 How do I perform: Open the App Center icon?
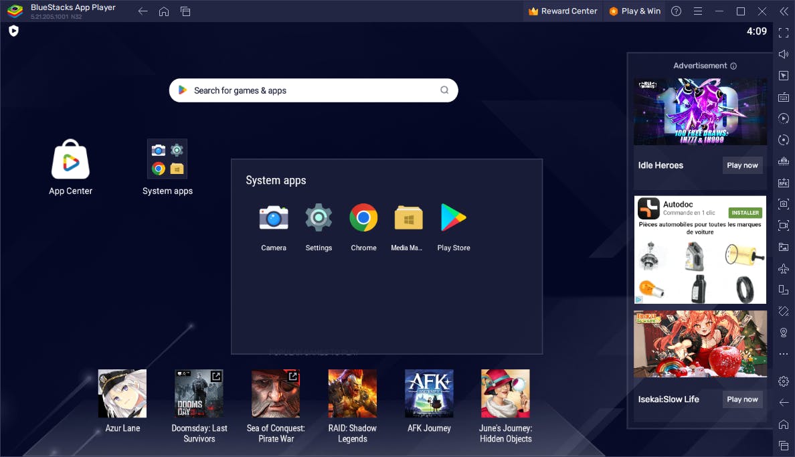click(70, 160)
